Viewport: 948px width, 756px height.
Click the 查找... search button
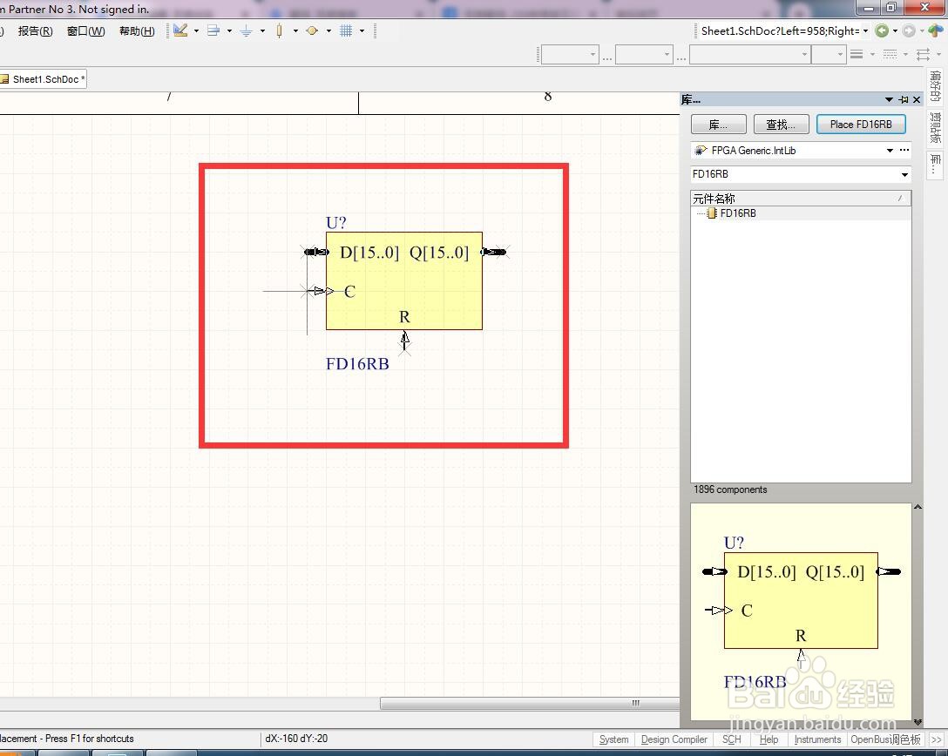(x=781, y=125)
